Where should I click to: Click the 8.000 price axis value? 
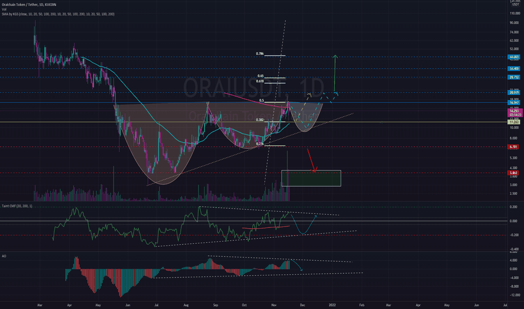pyautogui.click(x=514, y=138)
